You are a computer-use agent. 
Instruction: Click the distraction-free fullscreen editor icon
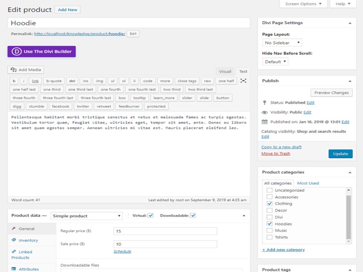pos(244,81)
